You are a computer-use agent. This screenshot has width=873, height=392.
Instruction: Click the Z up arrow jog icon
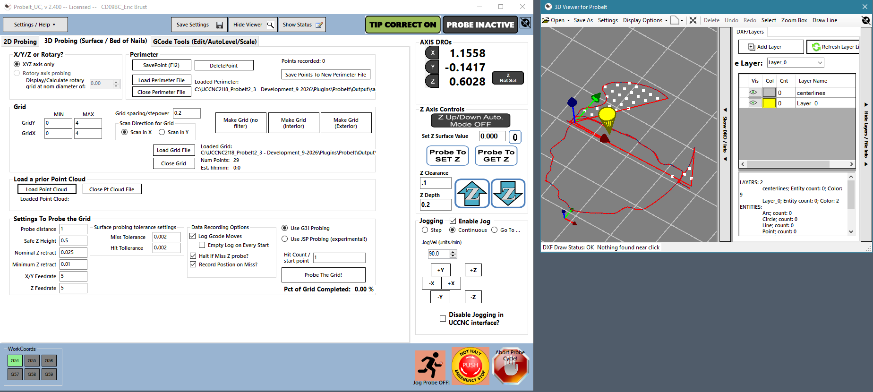[472, 193]
